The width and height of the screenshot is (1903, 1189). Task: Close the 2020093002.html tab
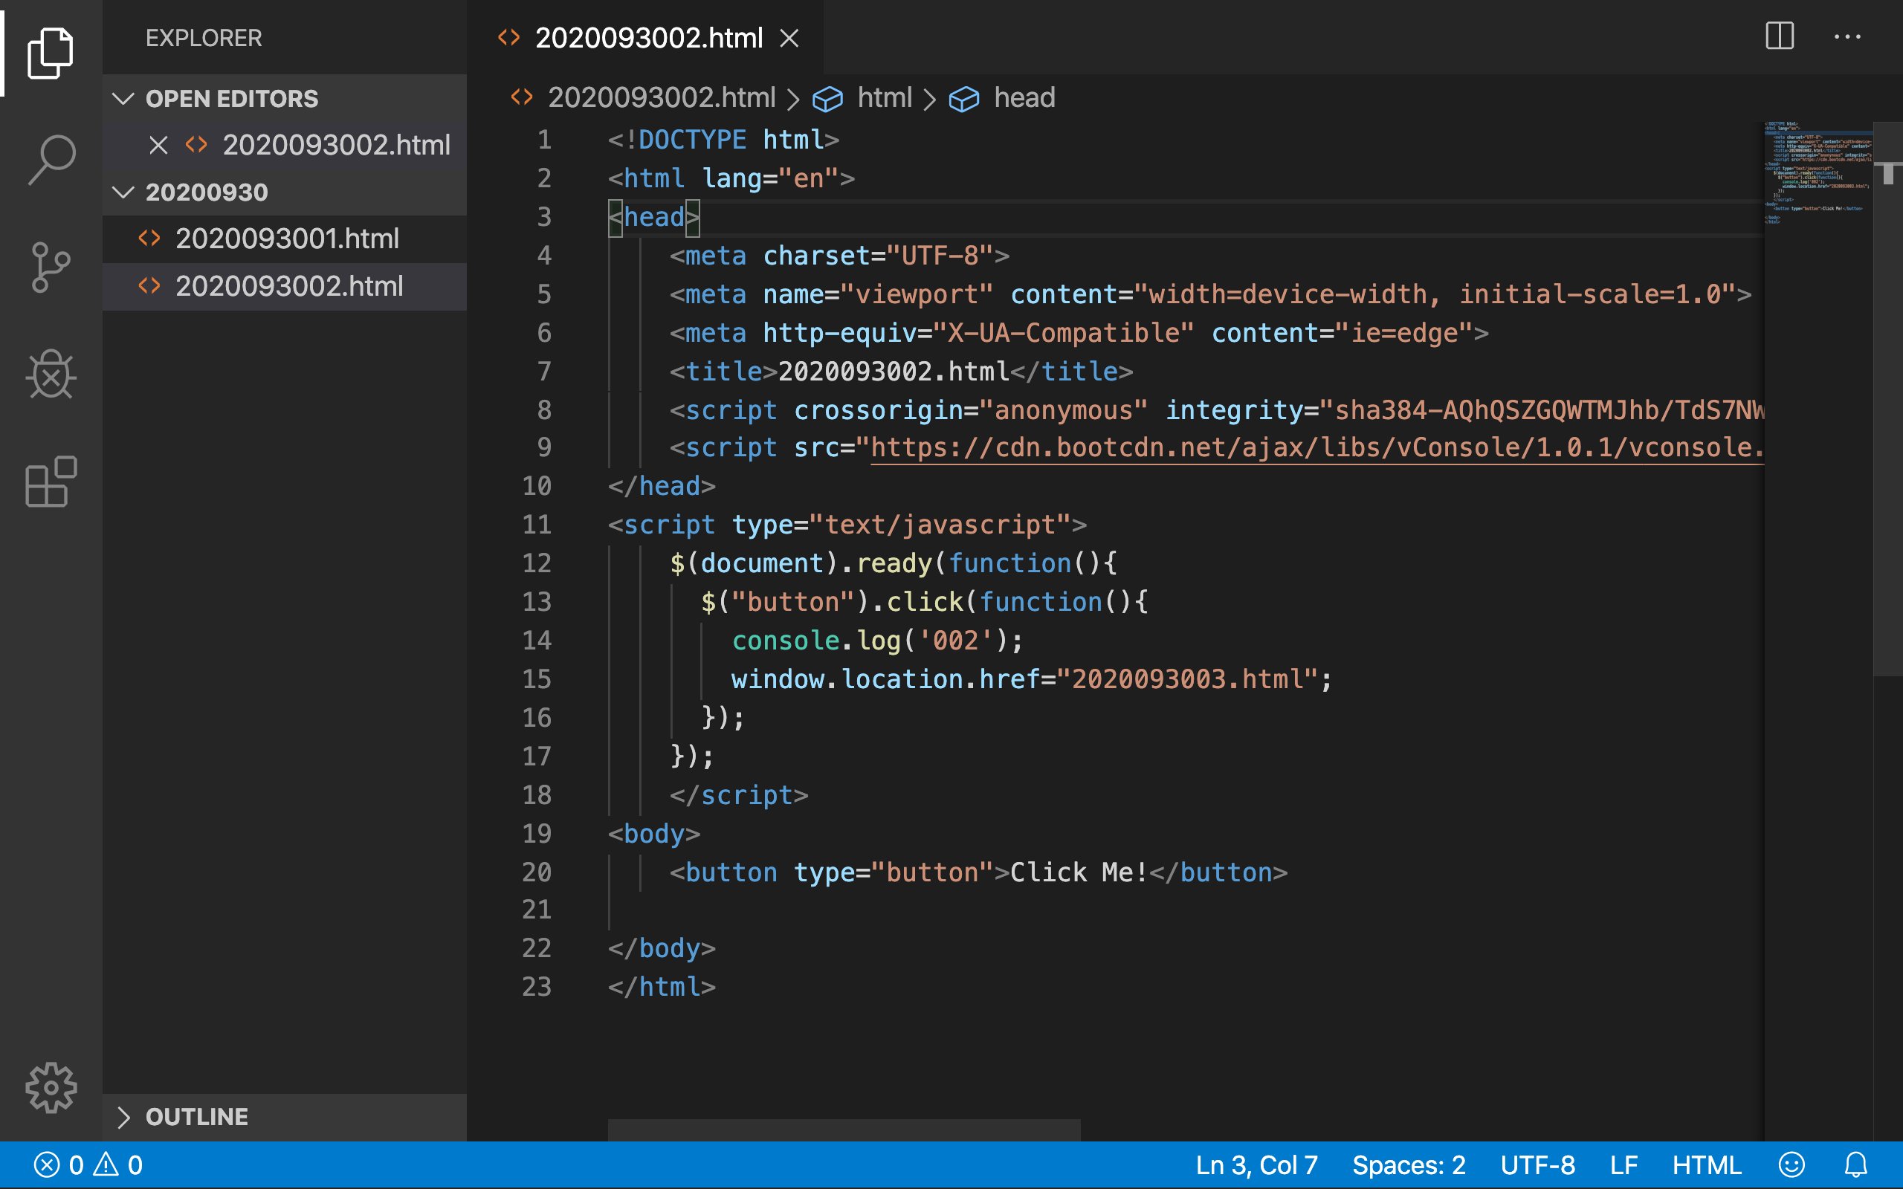pos(789,38)
